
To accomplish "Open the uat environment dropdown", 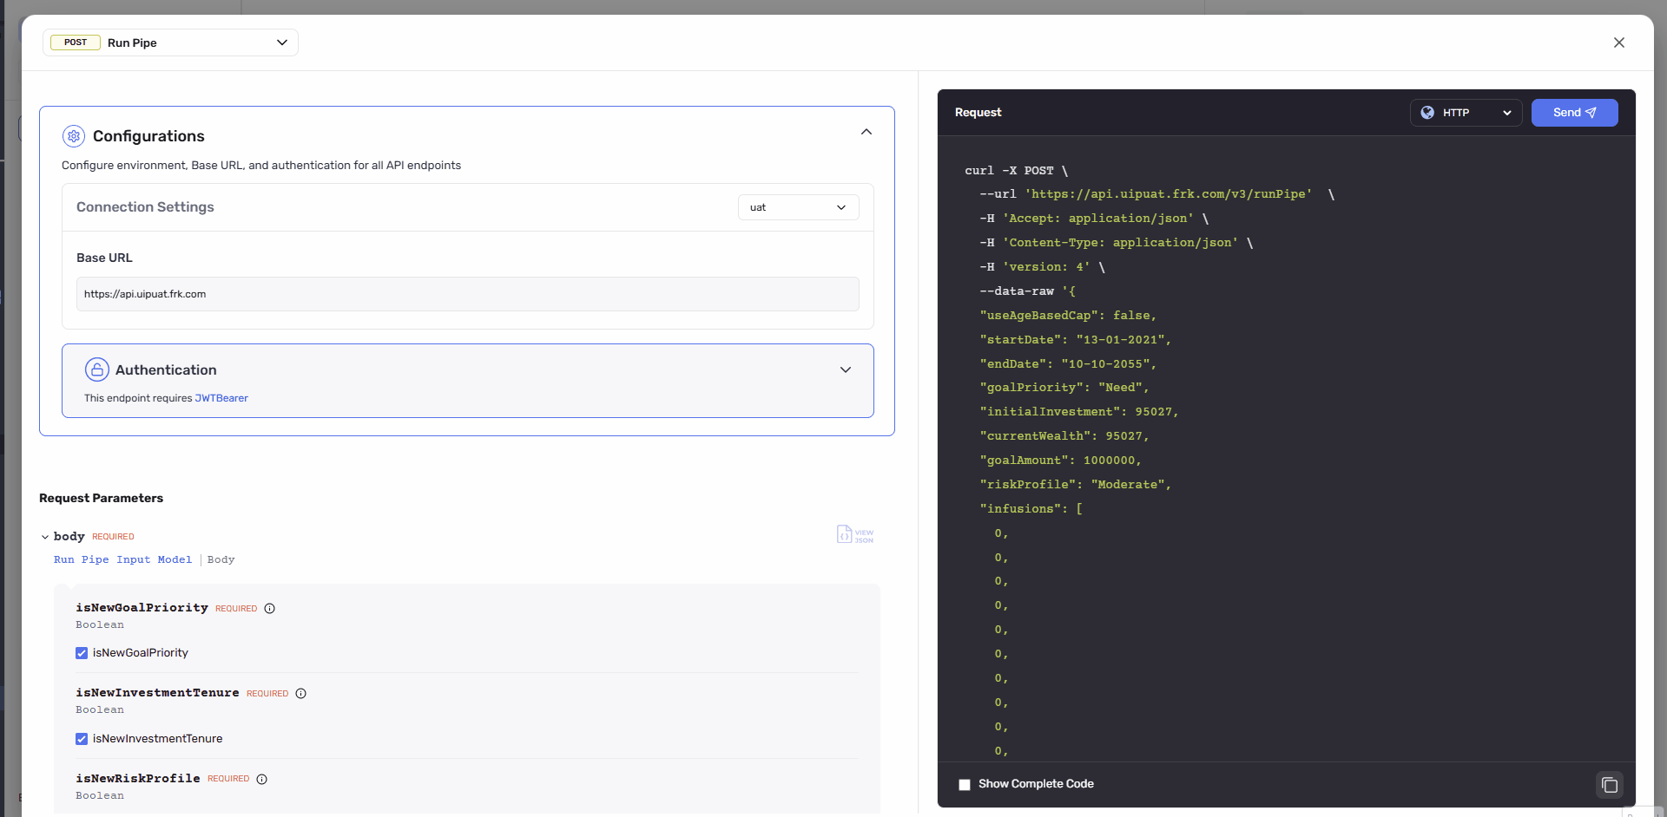I will coord(797,206).
